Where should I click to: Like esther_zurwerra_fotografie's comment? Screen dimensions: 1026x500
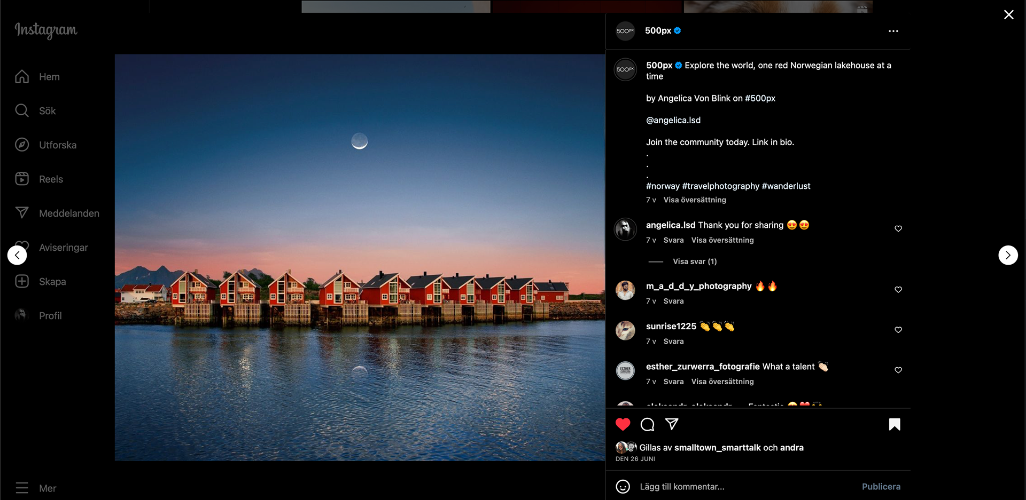(898, 370)
